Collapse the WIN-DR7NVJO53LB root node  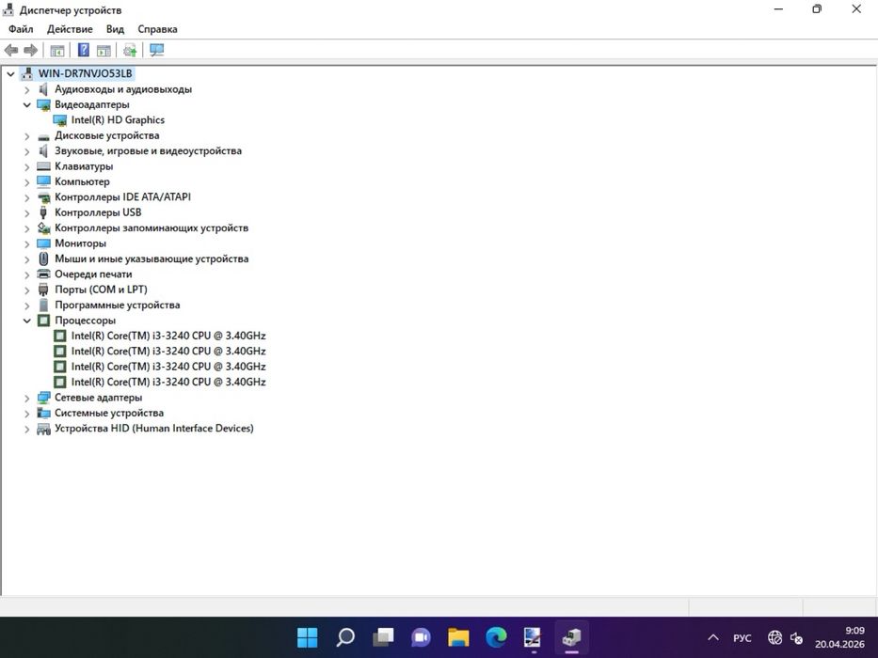pyautogui.click(x=10, y=74)
